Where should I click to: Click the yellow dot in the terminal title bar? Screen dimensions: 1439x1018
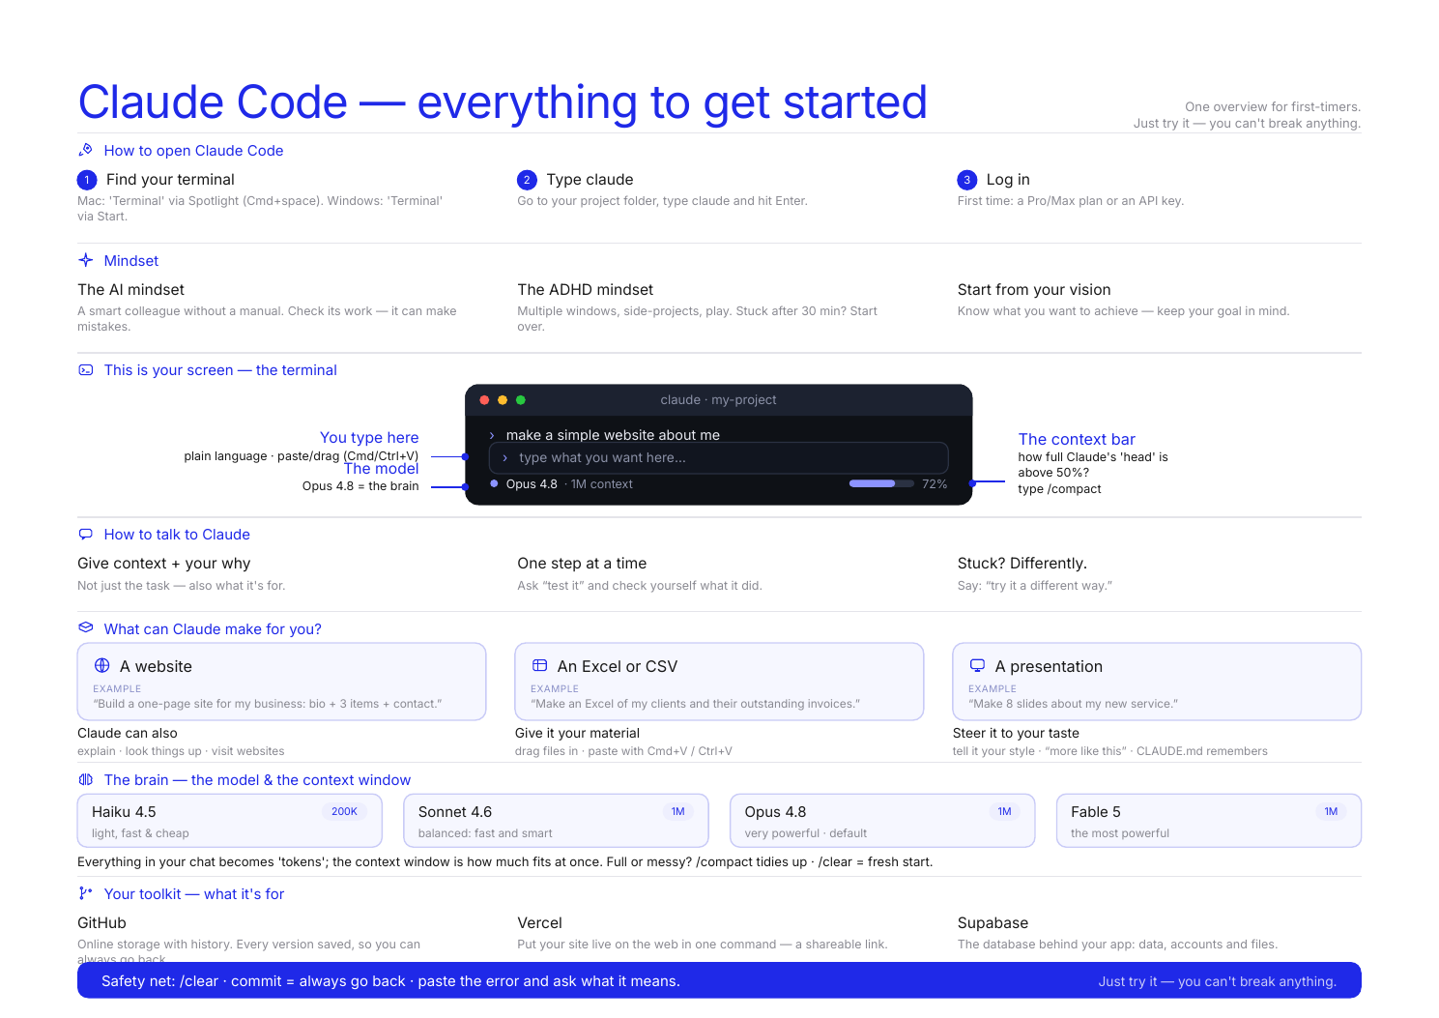503,400
